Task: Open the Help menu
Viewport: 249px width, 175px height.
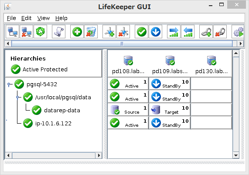Action: pyautogui.click(x=61, y=18)
